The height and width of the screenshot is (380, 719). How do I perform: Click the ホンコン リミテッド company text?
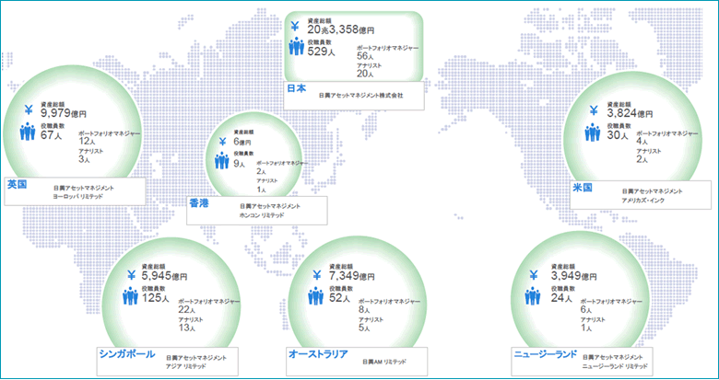click(262, 214)
